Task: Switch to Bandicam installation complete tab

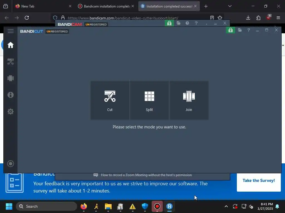Action: tap(106, 6)
